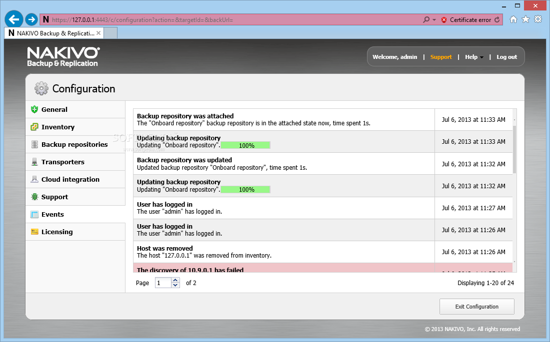The image size is (550, 342).
Task: Select NAKIVO Backup & Replication browser tab
Action: tap(54, 33)
